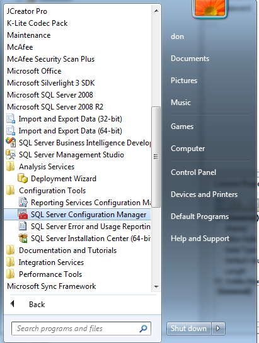Open the Games explorer
This screenshot has width=259, height=343.
[x=182, y=127]
